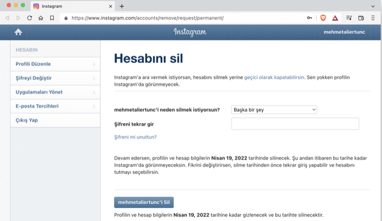This screenshot has width=382, height=221.
Task: Go back with browser back arrow
Action: point(7,18)
